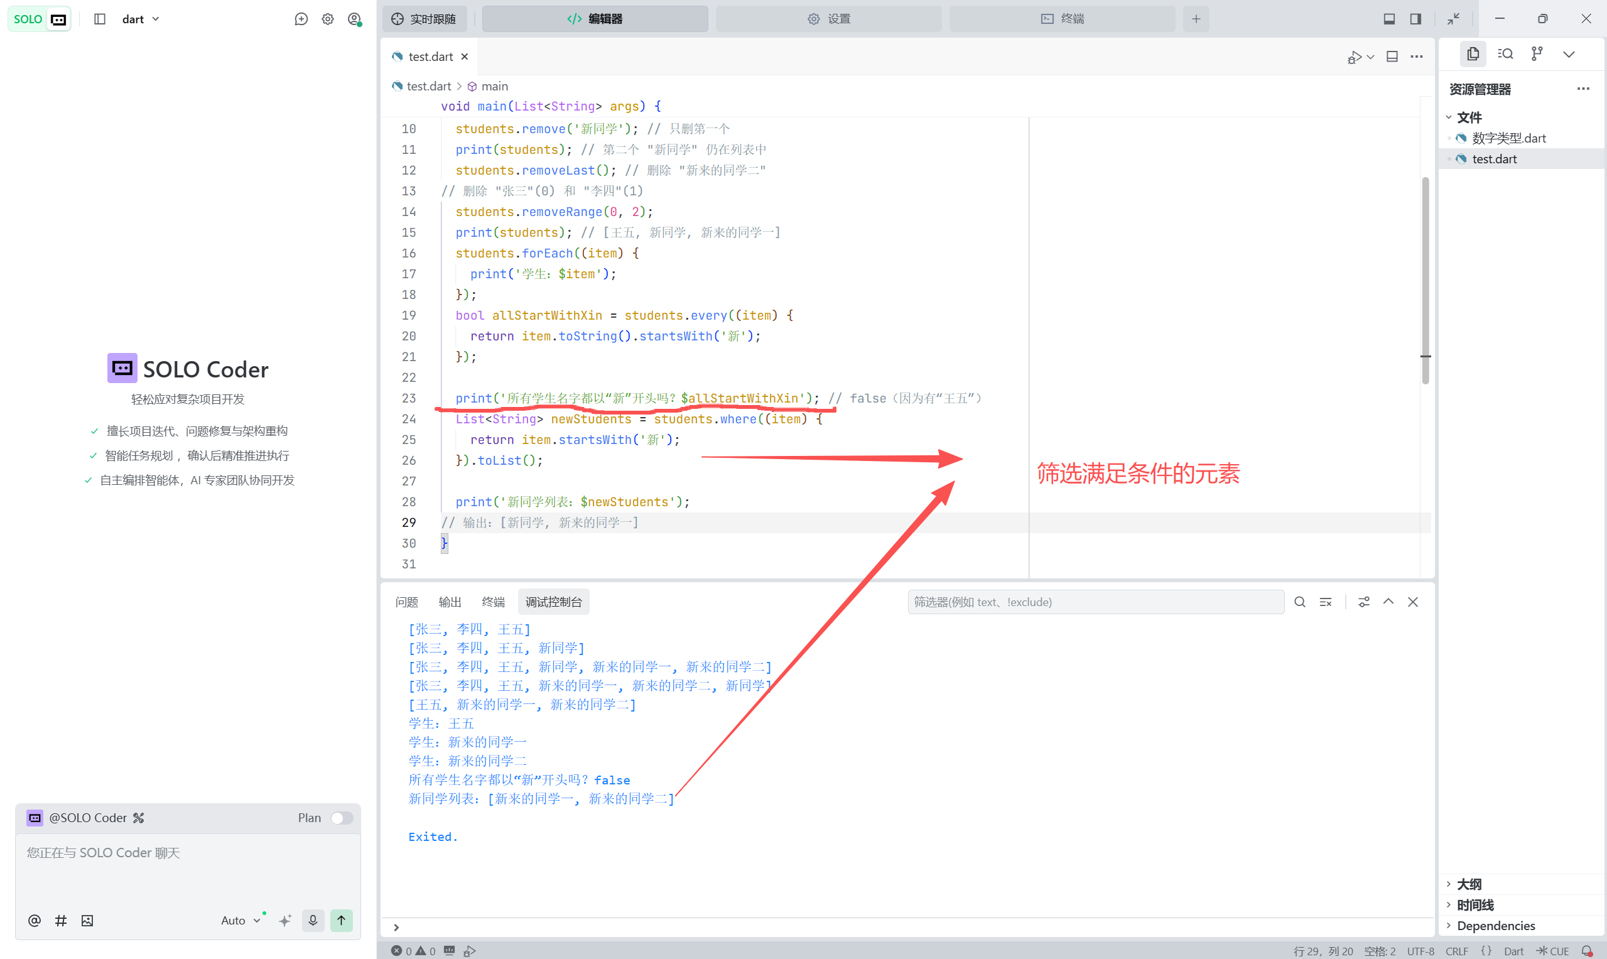Screen dimensions: 1607x959
Task: Toggle the Plan mode switch
Action: click(x=341, y=818)
